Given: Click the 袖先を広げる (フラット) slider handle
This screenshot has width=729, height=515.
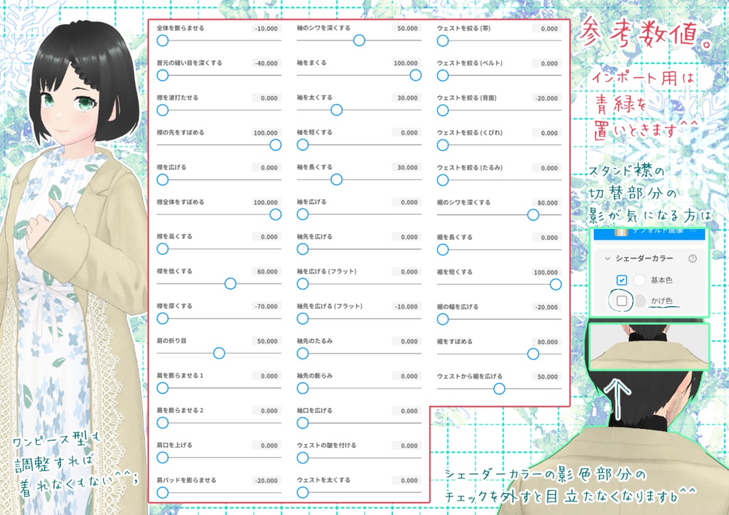Looking at the screenshot, I should coord(303,319).
